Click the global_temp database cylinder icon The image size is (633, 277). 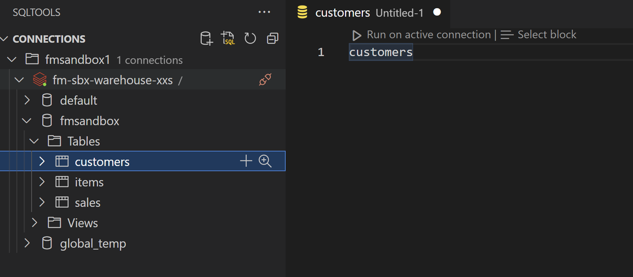tap(47, 243)
